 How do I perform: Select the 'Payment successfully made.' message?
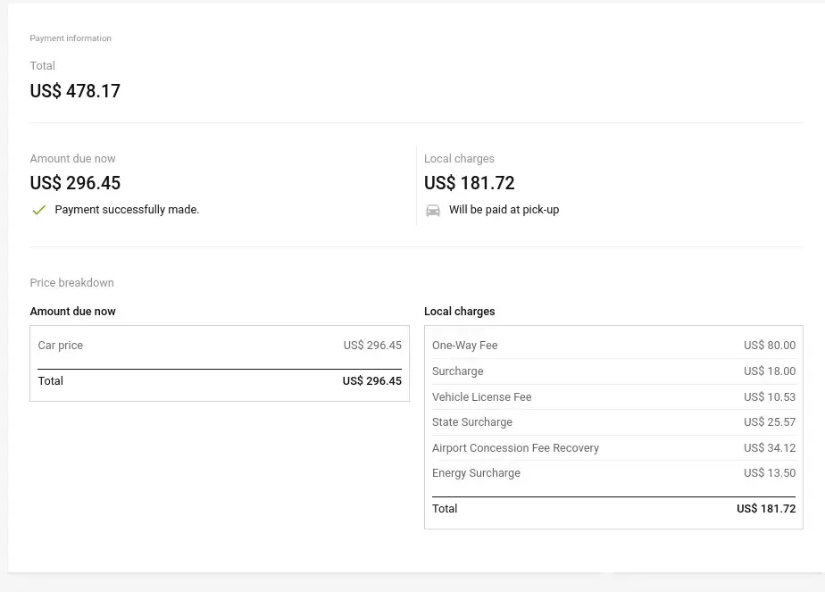pos(127,210)
